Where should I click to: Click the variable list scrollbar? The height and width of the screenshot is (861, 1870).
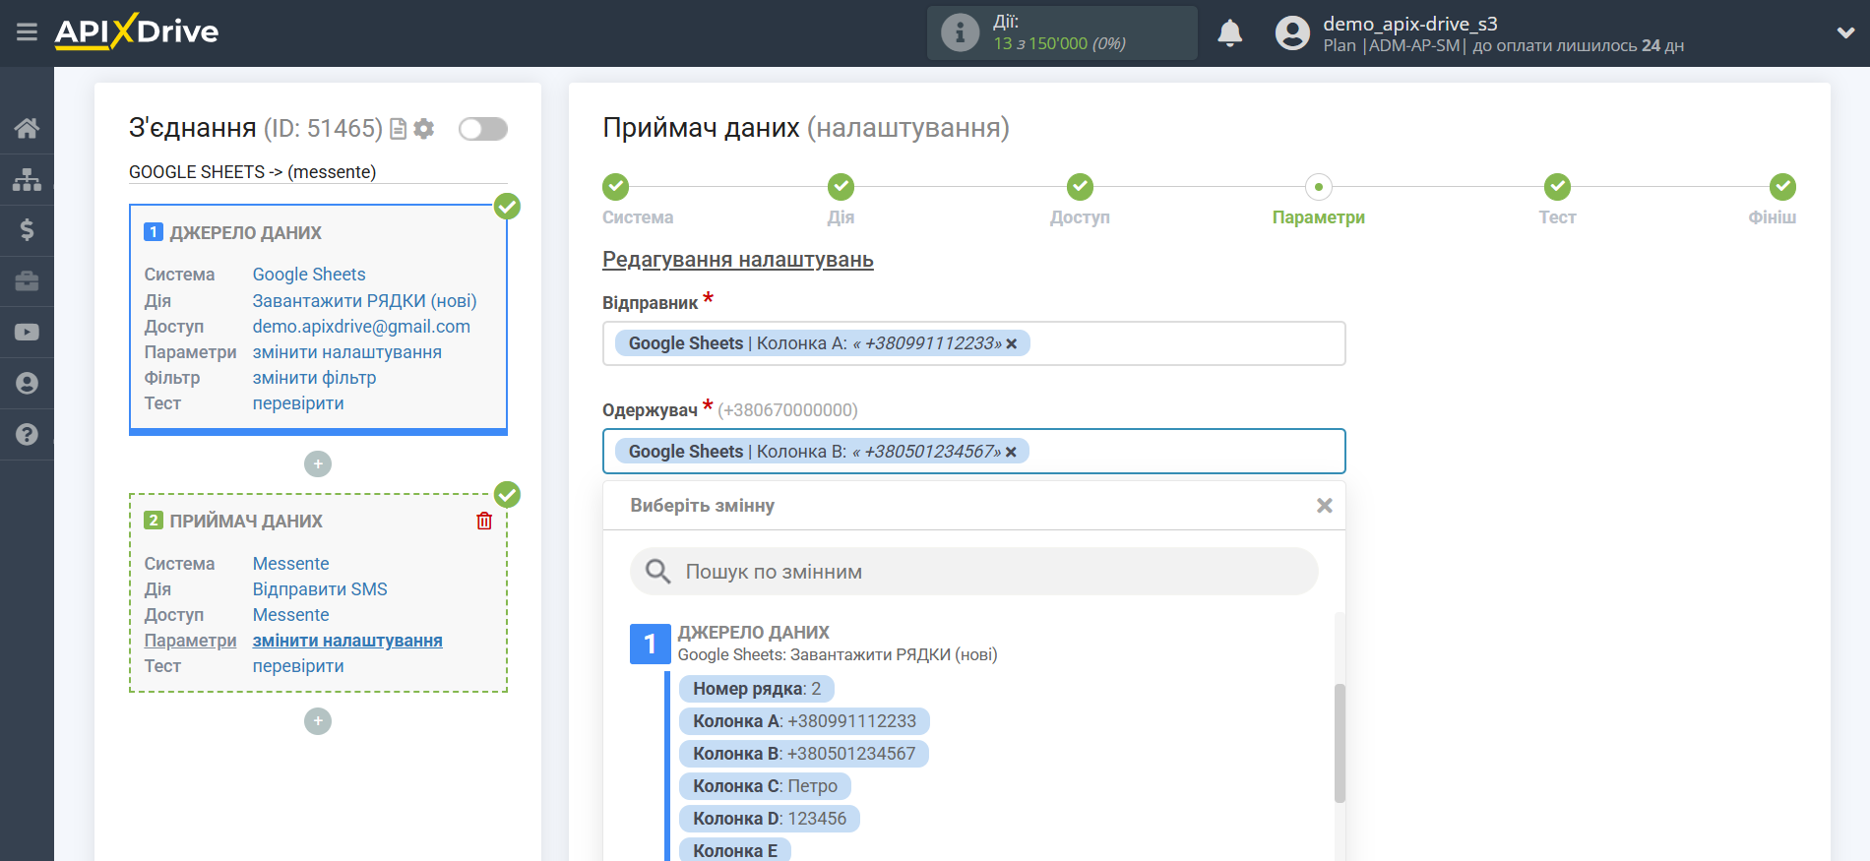[x=1340, y=743]
